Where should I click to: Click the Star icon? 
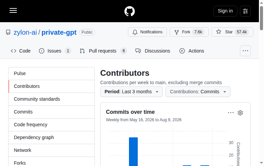(219, 32)
